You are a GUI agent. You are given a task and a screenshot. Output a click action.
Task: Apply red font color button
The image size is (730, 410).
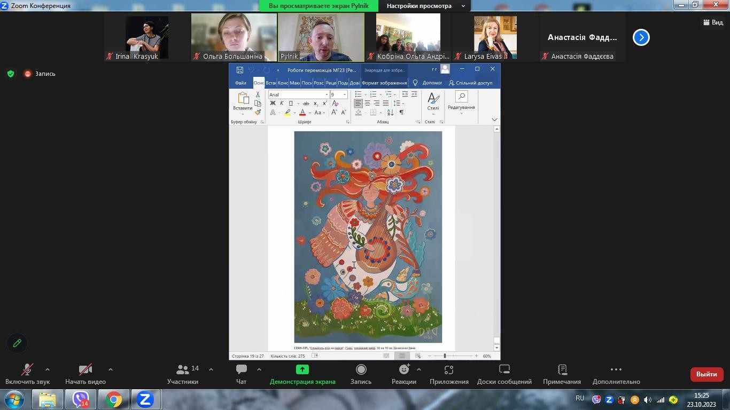click(302, 113)
